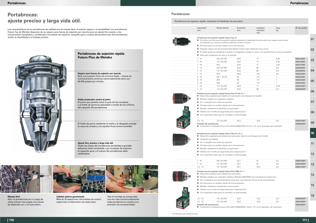Click order number 636617000*
The width and height of the screenshot is (316, 223).
[300, 167]
